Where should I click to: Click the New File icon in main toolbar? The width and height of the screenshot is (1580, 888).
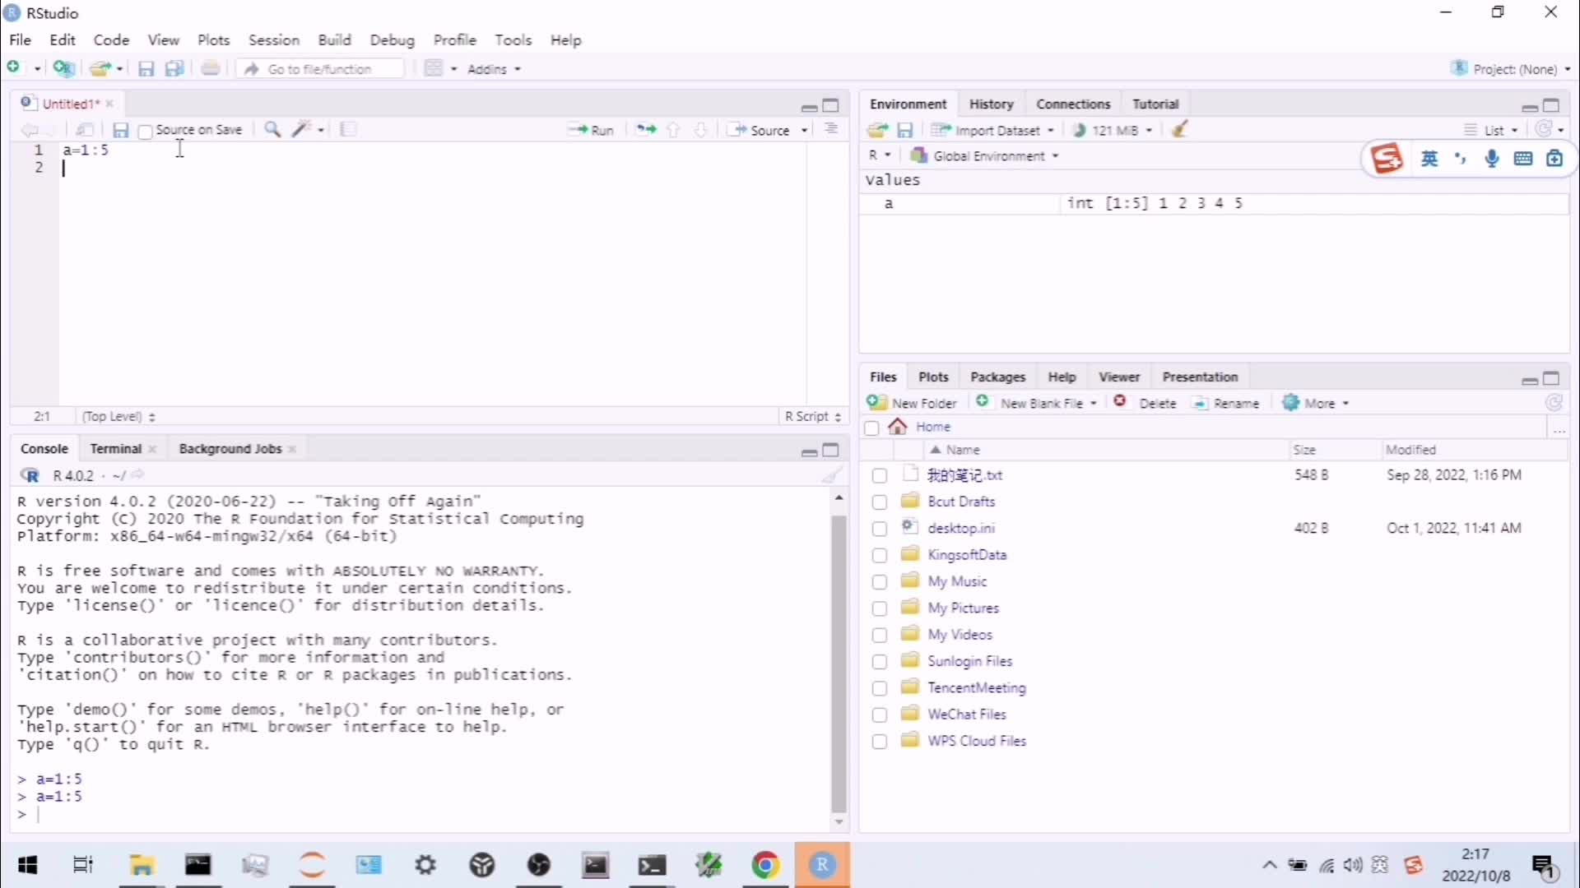coord(14,68)
